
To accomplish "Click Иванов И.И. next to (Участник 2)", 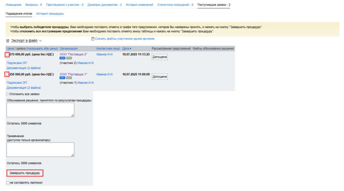I will click(86, 63).
